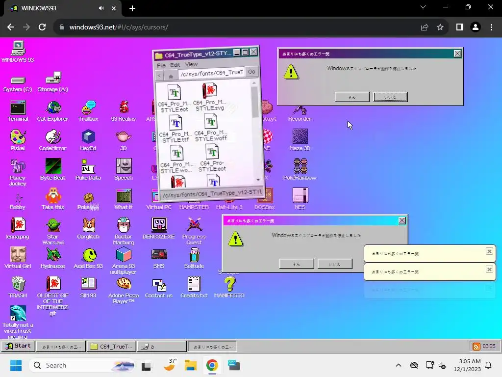The width and height of the screenshot is (502, 377).
Task: Launch Cat Explorer from desktop
Action: pos(53,111)
